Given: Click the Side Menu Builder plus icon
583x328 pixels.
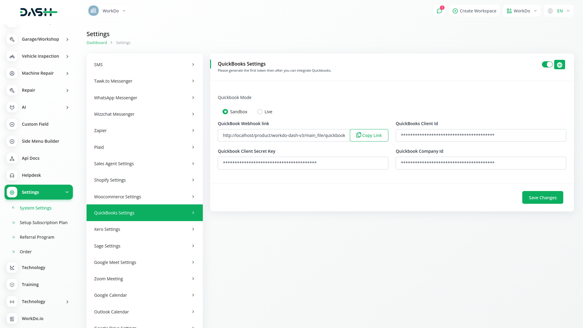Looking at the screenshot, I should 12,141.
